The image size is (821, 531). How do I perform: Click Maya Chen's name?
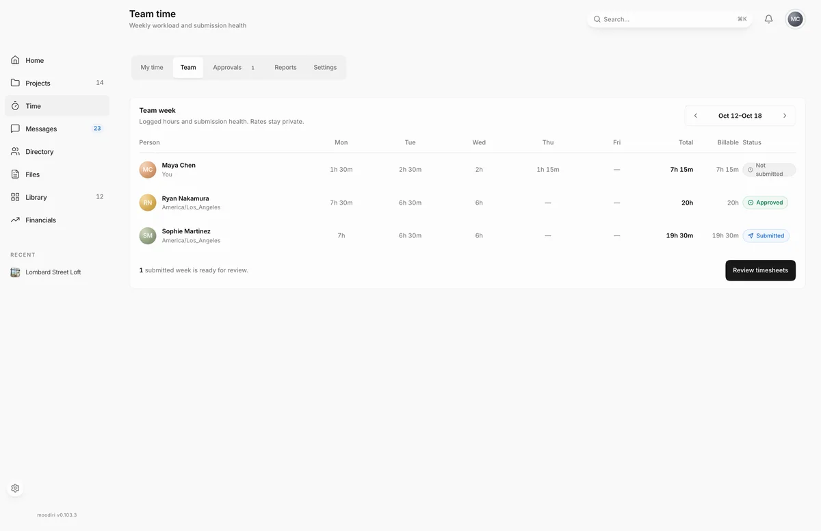click(179, 166)
